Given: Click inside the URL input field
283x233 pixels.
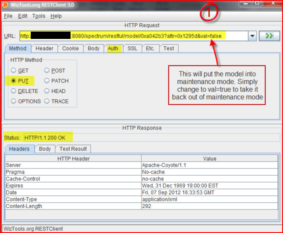Looking at the screenshot, I should [x=128, y=36].
